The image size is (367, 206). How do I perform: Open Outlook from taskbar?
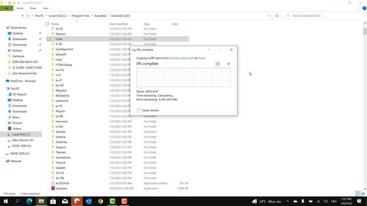coord(89,201)
